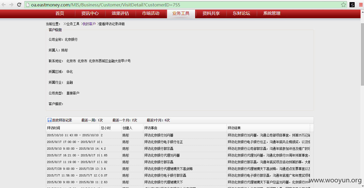Open the 效果评估 menu
This screenshot has width=364, height=188.
[120, 13]
